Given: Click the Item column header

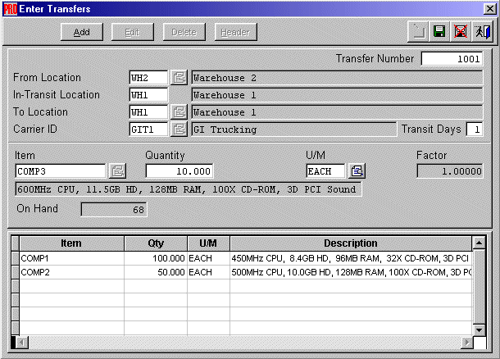Looking at the screenshot, I should (71, 243).
